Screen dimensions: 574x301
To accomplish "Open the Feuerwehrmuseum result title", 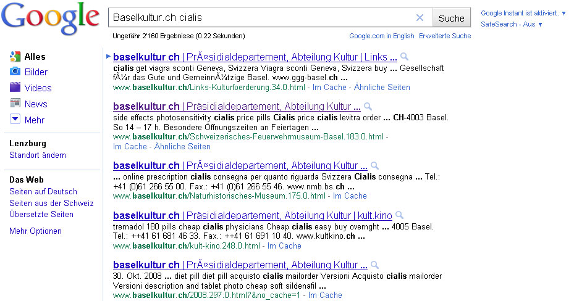I will pos(237,106).
